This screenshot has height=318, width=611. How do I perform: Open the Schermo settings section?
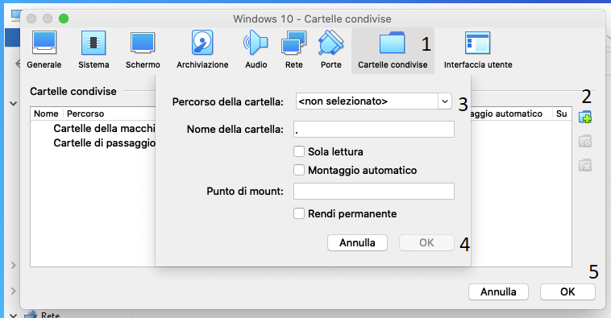click(x=143, y=50)
